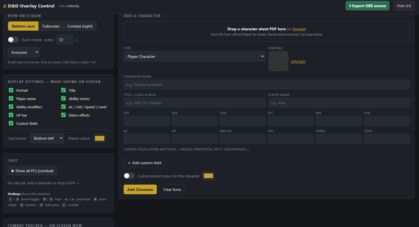Click Show all PCs (combat) button

click(32, 171)
